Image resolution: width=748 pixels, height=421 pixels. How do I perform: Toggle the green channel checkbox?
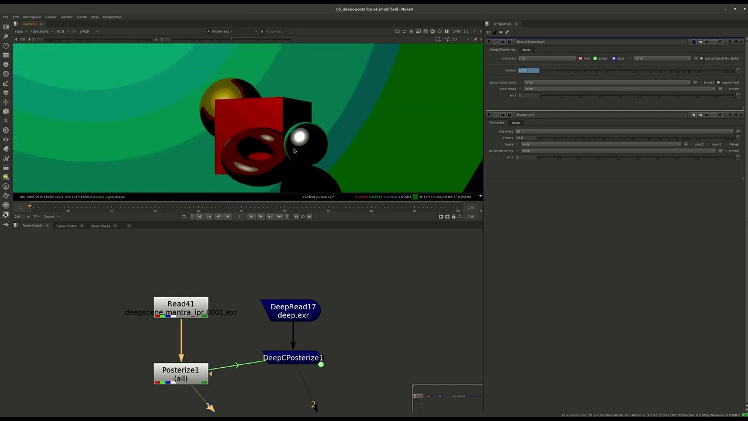point(595,58)
